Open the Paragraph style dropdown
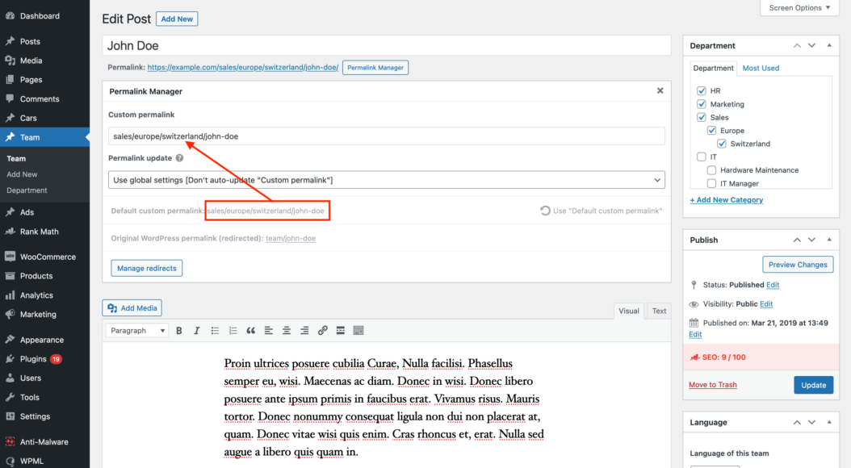 point(136,329)
